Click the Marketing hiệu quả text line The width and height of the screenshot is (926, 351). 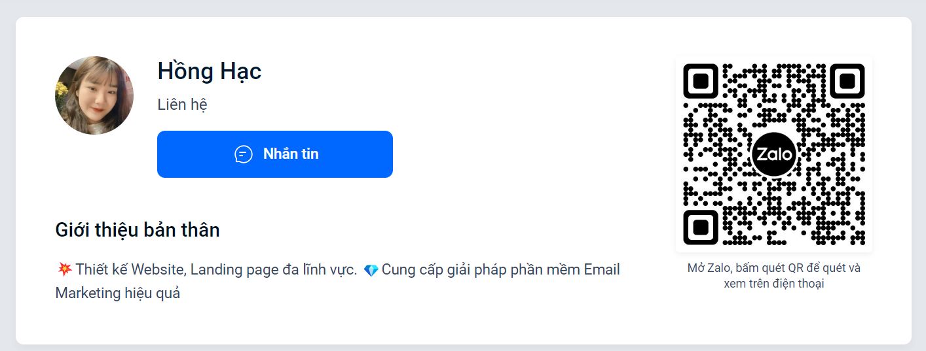(118, 293)
